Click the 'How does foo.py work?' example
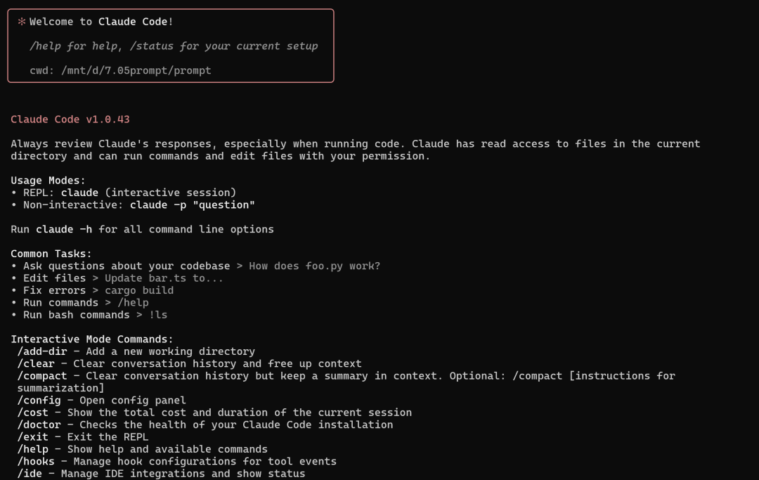The width and height of the screenshot is (759, 480). pyautogui.click(x=315, y=266)
